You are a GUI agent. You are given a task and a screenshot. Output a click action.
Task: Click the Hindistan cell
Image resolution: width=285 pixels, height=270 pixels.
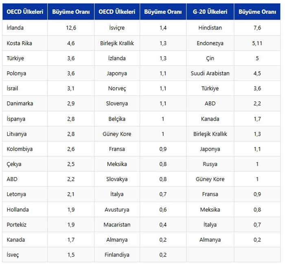pos(210,28)
